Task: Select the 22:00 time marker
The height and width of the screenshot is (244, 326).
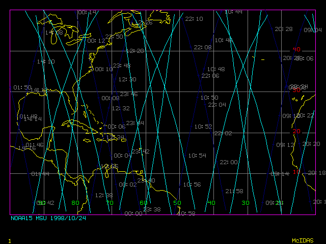Action: pyautogui.click(x=229, y=162)
